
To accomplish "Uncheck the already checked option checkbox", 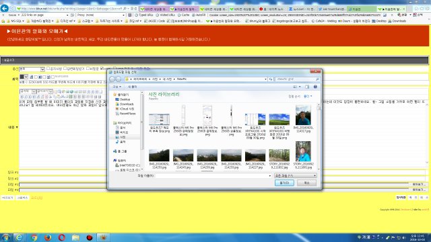I will tap(102, 69).
